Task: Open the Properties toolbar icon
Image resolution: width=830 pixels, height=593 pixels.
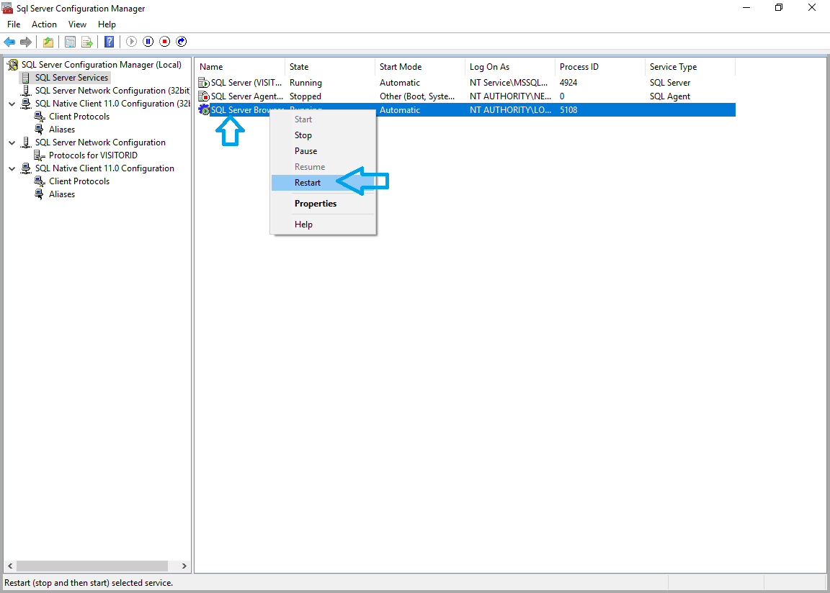Action: 70,42
